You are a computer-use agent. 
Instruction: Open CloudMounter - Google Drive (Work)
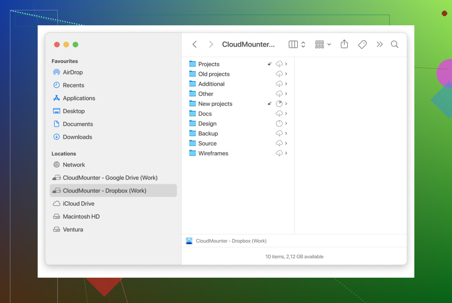113,178
